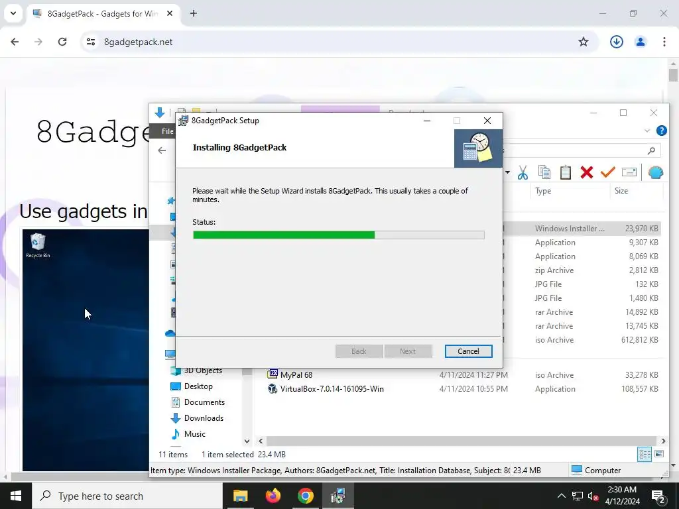
Task: Click the red X Delete icon
Action: 587,172
